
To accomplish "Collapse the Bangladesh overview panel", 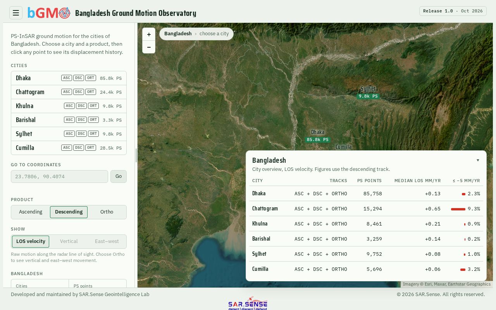I will point(478,160).
